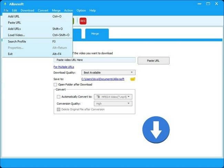The height and width of the screenshot is (168, 224).
Task: Close the Allavsoft window
Action: pyautogui.click(x=216, y=4)
